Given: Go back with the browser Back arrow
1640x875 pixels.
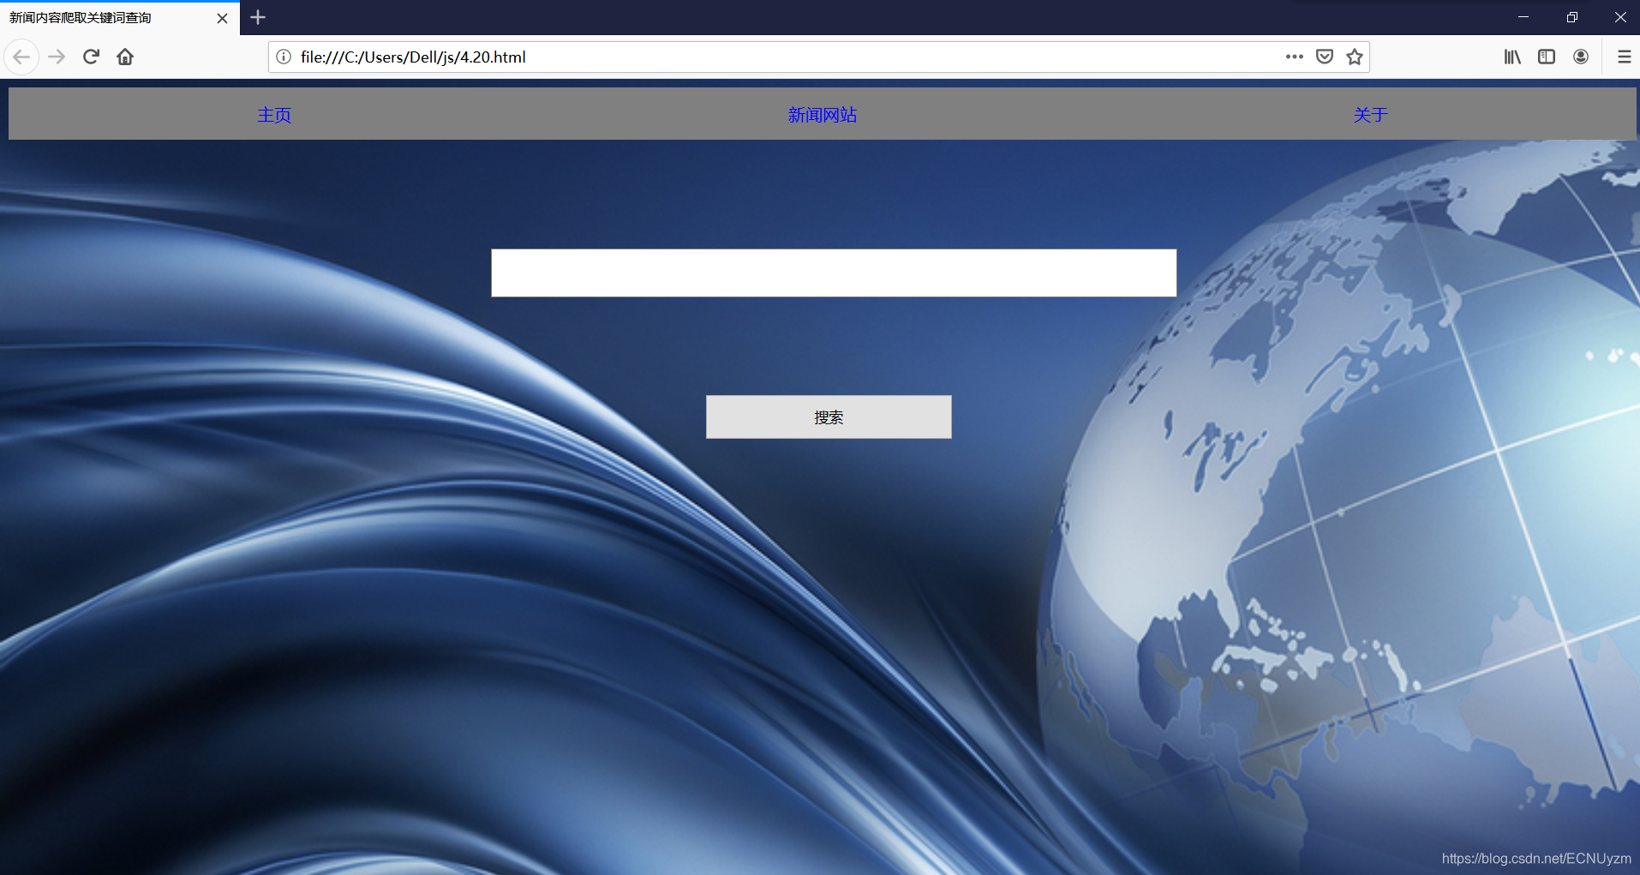Looking at the screenshot, I should (21, 57).
